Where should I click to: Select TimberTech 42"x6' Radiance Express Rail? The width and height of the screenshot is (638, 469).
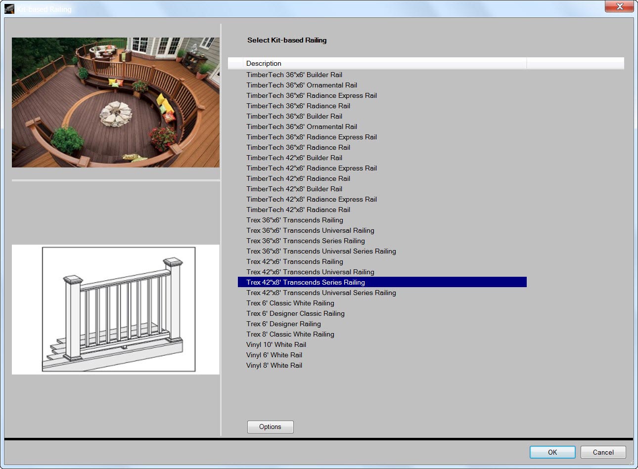[x=312, y=168]
